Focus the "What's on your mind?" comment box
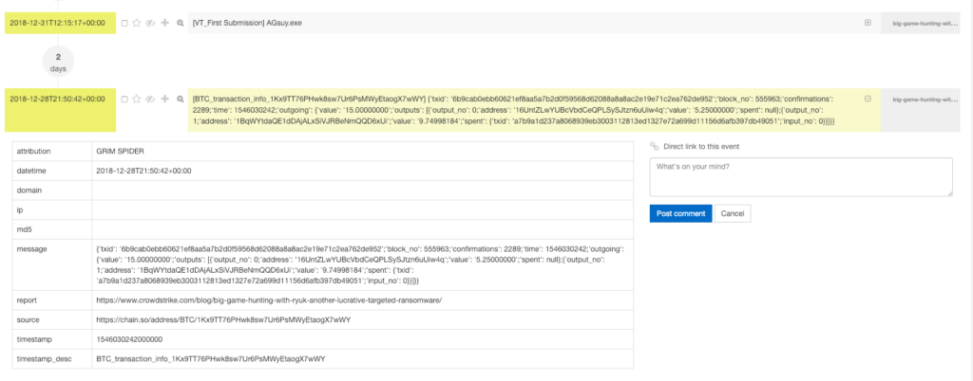Screen dimensions: 973x381 pos(800,177)
